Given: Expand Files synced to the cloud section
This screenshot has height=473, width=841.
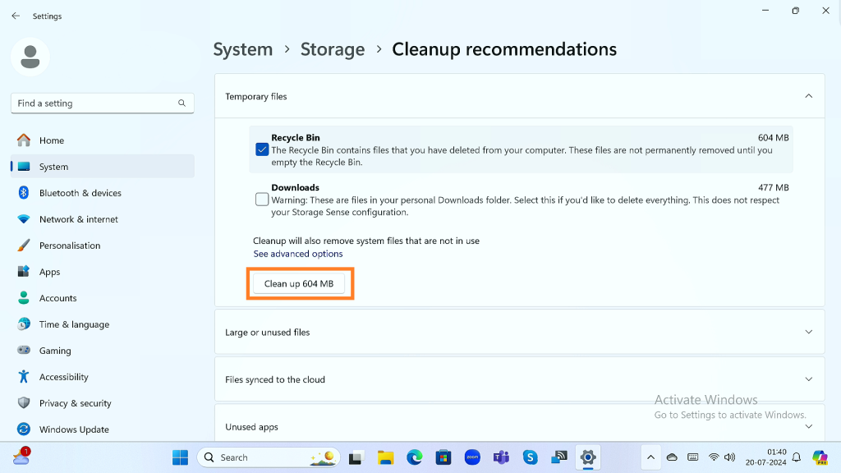Looking at the screenshot, I should tap(808, 379).
